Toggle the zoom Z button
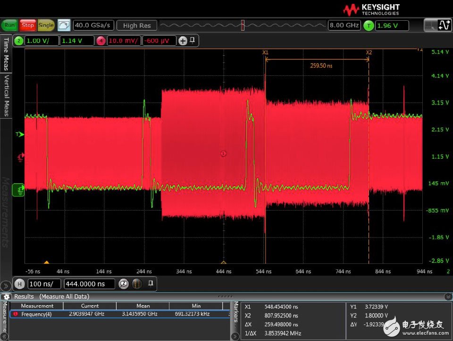 [x=124, y=284]
